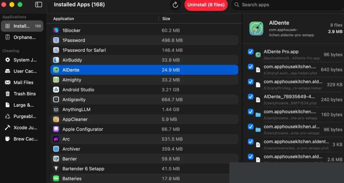Uncheck the 3 KB plist checkbox

(251, 142)
